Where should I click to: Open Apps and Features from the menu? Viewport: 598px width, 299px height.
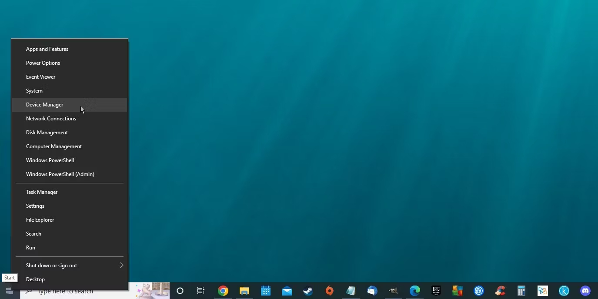[70, 49]
